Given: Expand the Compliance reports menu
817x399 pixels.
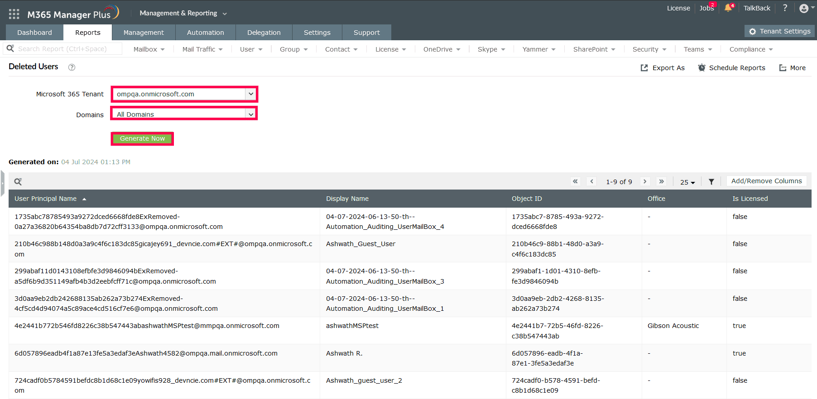Looking at the screenshot, I should coord(751,49).
